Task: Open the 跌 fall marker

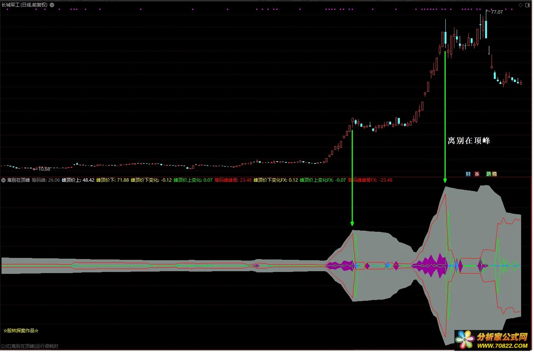Action: 489,174
